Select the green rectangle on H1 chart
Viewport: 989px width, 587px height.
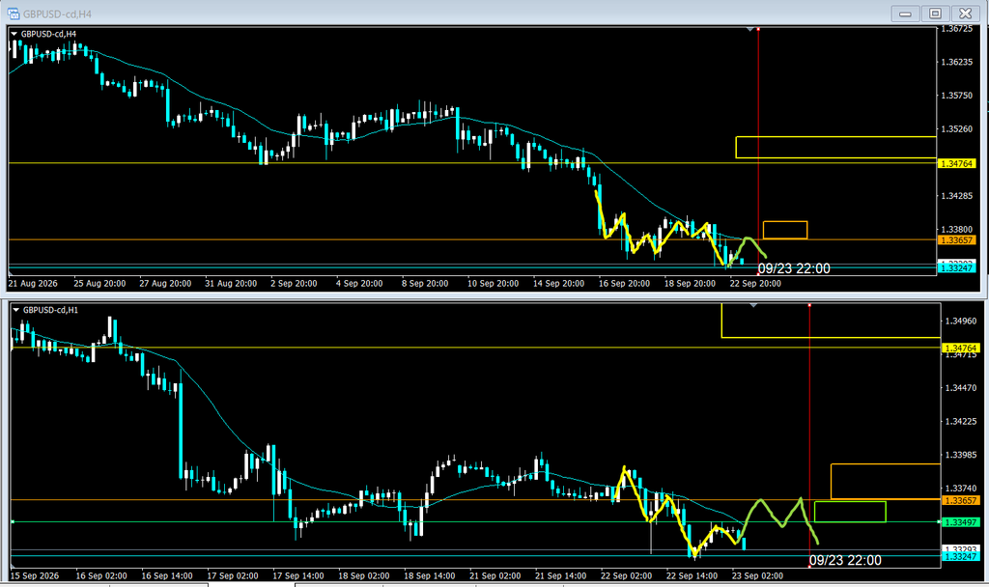[x=850, y=512]
